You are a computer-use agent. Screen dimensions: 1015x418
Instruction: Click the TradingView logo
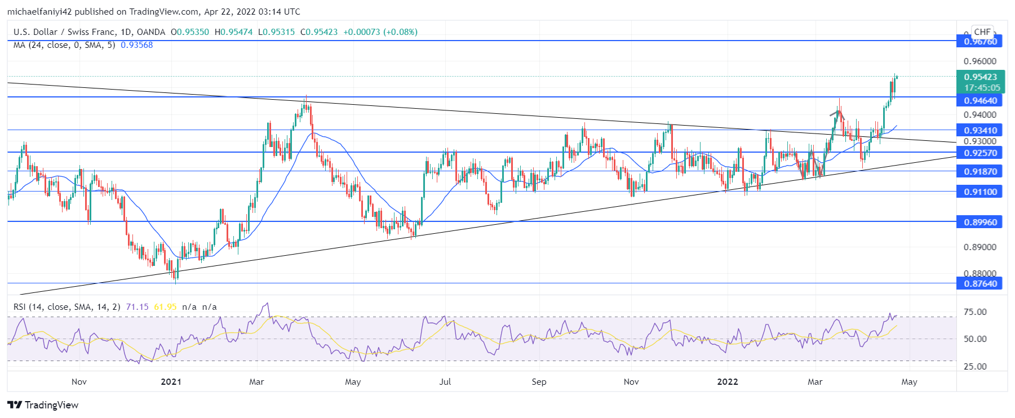[43, 404]
